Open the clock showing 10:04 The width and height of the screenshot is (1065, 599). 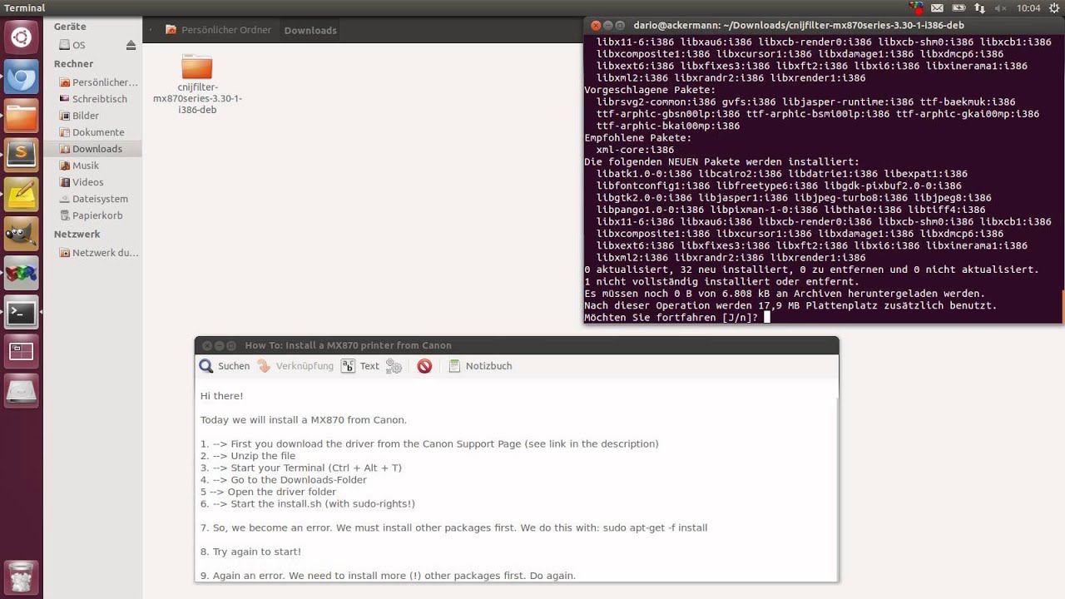tap(1028, 8)
